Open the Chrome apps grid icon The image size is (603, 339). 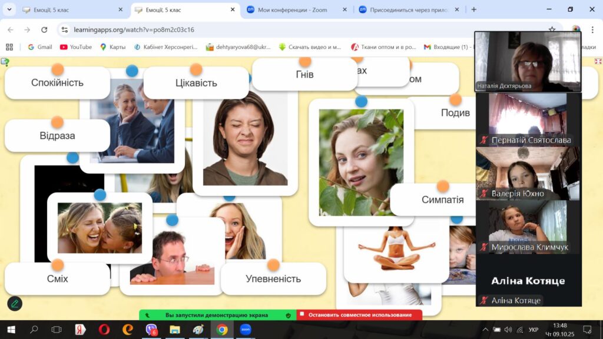(x=9, y=47)
